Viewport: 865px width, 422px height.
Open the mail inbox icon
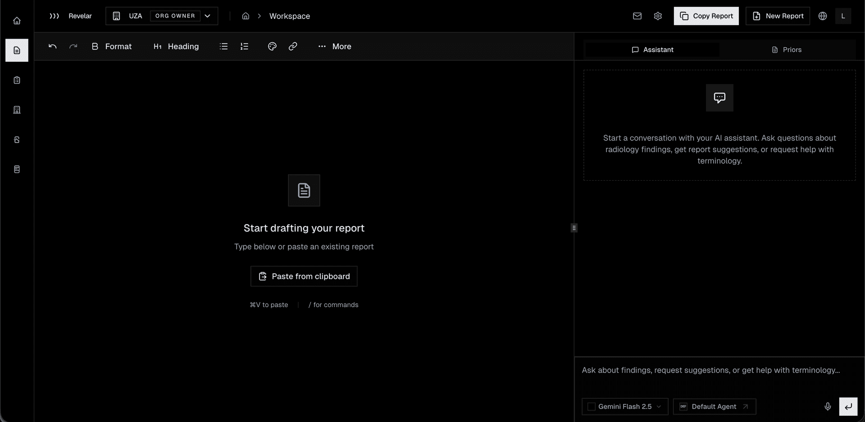pos(637,16)
